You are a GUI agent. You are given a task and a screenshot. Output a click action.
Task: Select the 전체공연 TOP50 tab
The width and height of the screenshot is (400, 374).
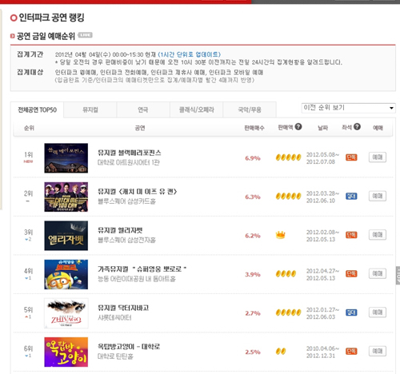tap(37, 109)
